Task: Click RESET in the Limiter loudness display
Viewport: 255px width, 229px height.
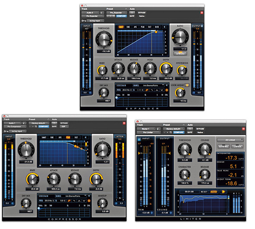Action: pos(204,192)
